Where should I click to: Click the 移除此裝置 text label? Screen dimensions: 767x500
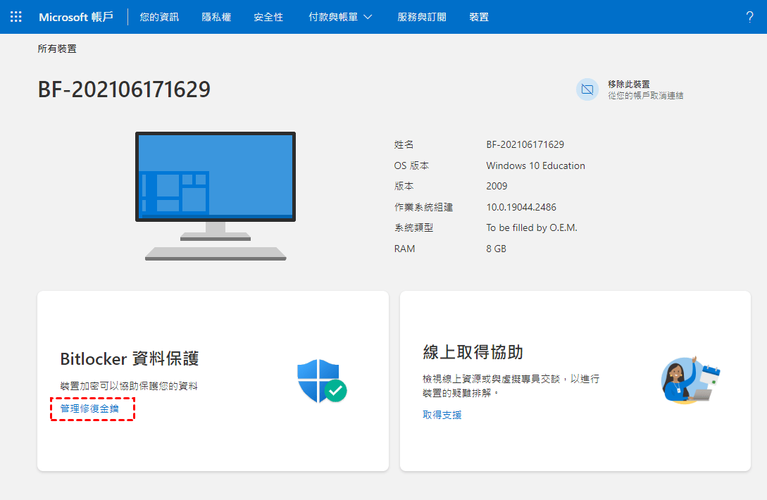[628, 84]
